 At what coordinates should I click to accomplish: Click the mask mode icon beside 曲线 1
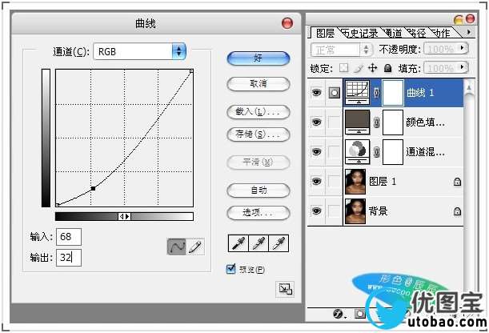(335, 93)
